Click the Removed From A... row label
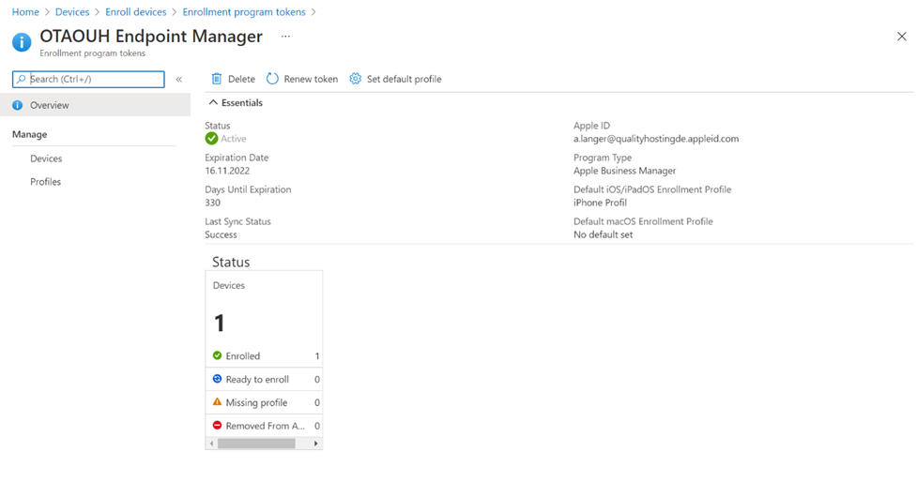This screenshot has width=917, height=482. coord(266,426)
